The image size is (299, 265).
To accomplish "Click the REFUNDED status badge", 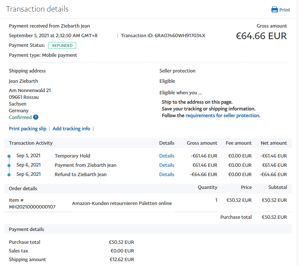I will click(x=62, y=46).
